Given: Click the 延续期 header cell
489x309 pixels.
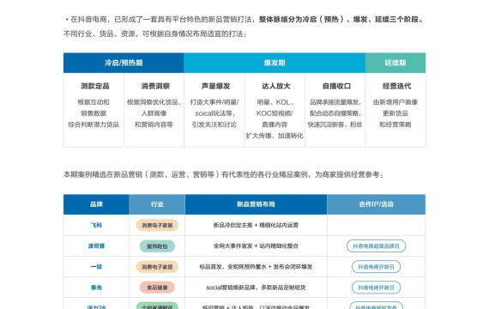Looking at the screenshot, I should [x=395, y=63].
